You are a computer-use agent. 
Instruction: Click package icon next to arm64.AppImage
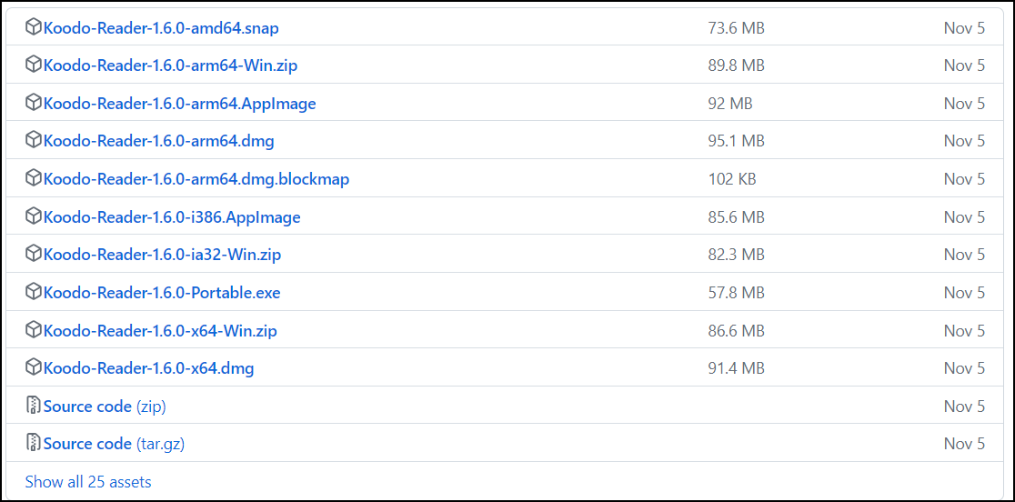[x=33, y=103]
